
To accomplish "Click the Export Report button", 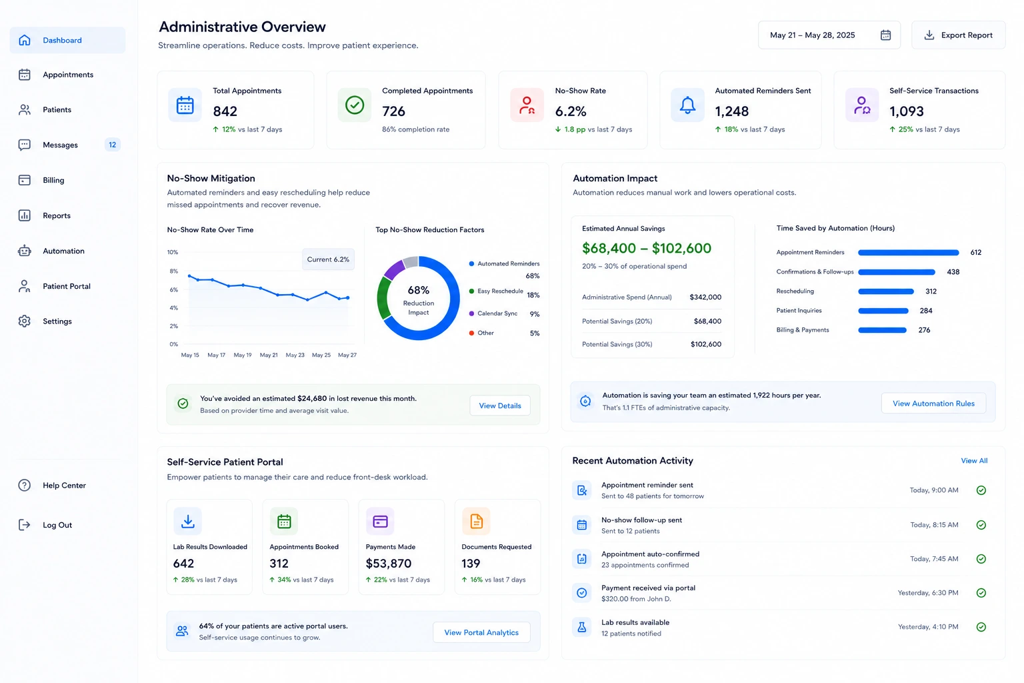I will (x=958, y=35).
